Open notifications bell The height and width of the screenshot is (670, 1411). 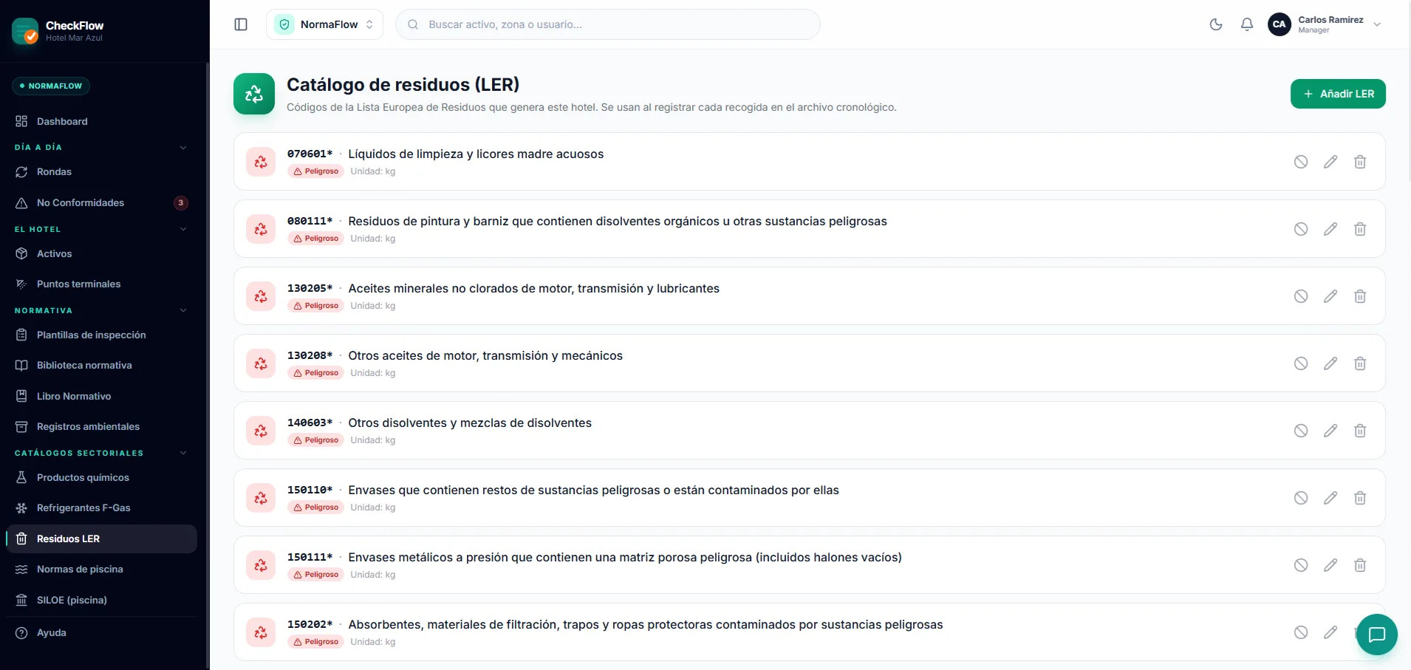[1247, 24]
